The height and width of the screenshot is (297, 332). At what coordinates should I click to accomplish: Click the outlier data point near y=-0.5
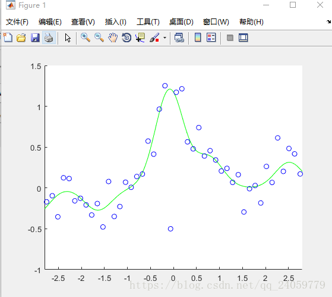point(170,229)
